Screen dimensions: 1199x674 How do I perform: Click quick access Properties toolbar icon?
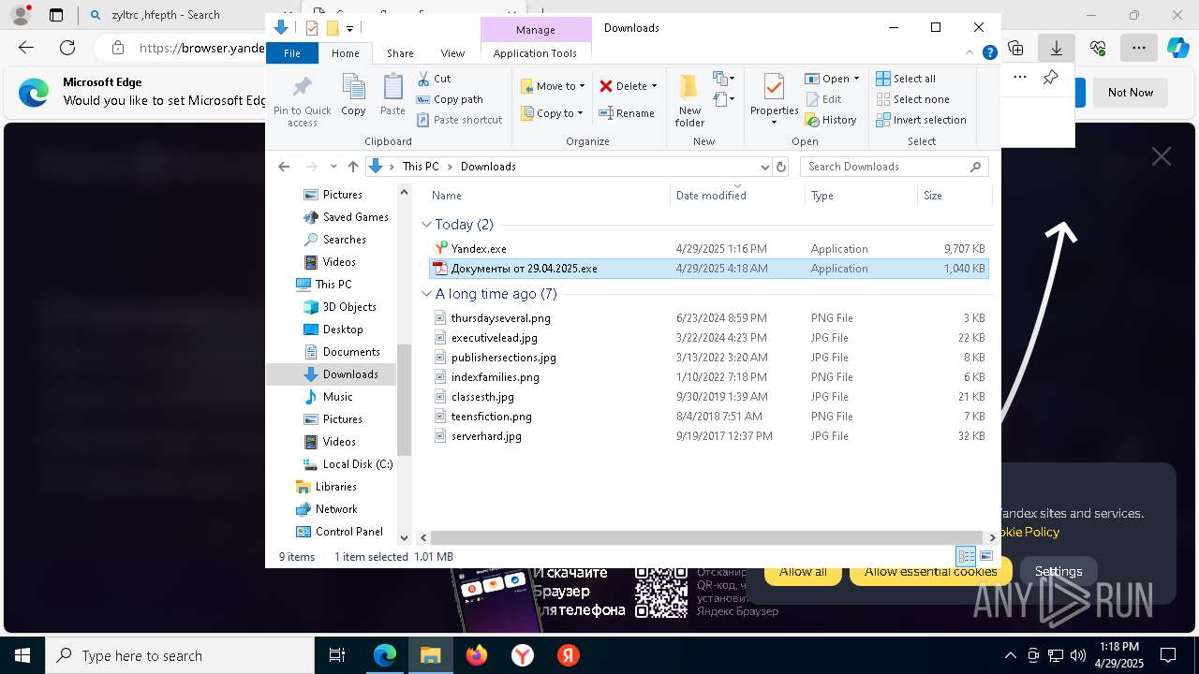[312, 28]
